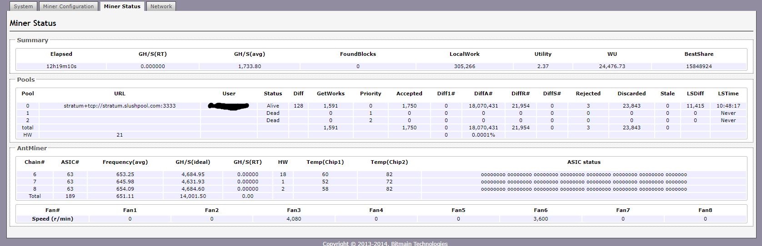Viewport: 762px width, 246px height.
Task: Click the Miner Status page heading
Action: coord(33,23)
